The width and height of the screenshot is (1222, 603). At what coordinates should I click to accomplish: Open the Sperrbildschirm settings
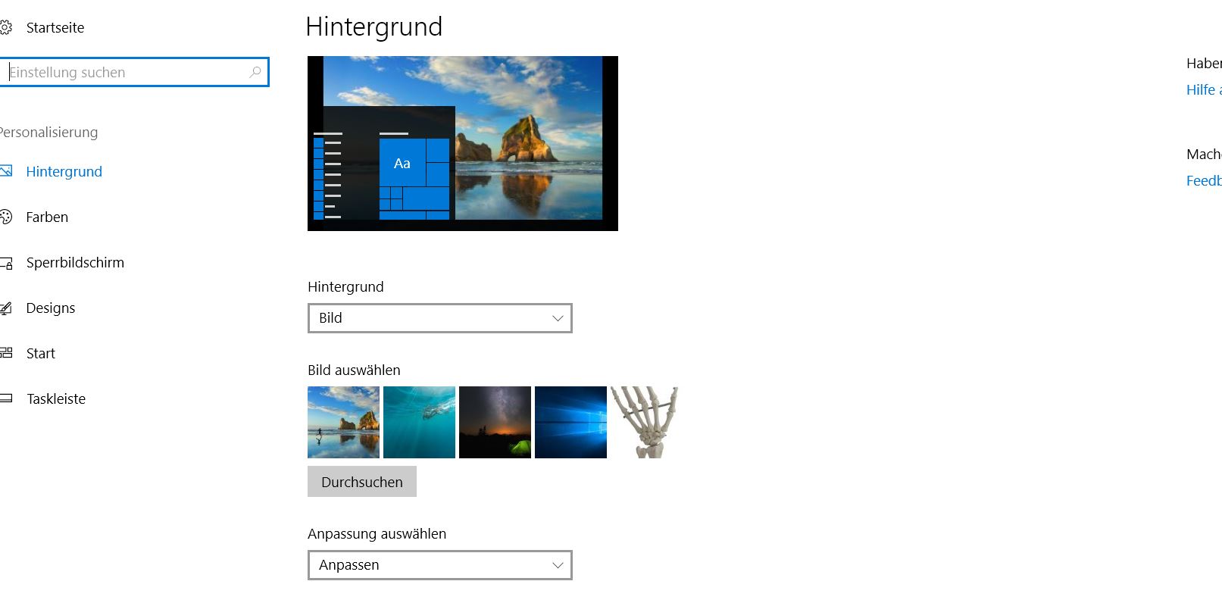pos(75,262)
